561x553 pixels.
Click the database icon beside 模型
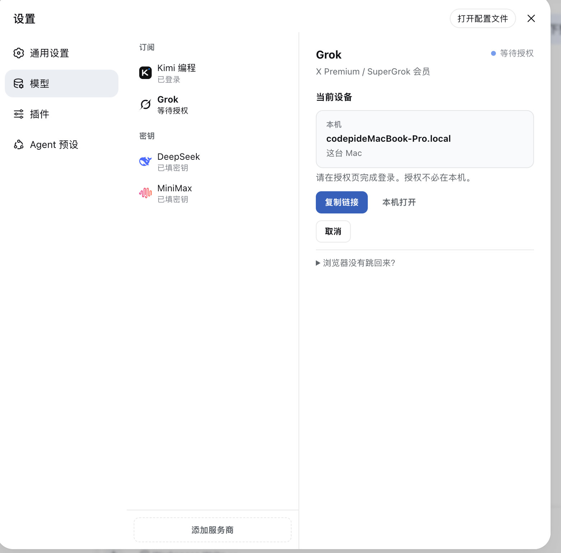coord(19,84)
